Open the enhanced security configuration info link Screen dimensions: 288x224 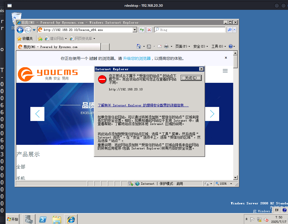click(x=143, y=105)
